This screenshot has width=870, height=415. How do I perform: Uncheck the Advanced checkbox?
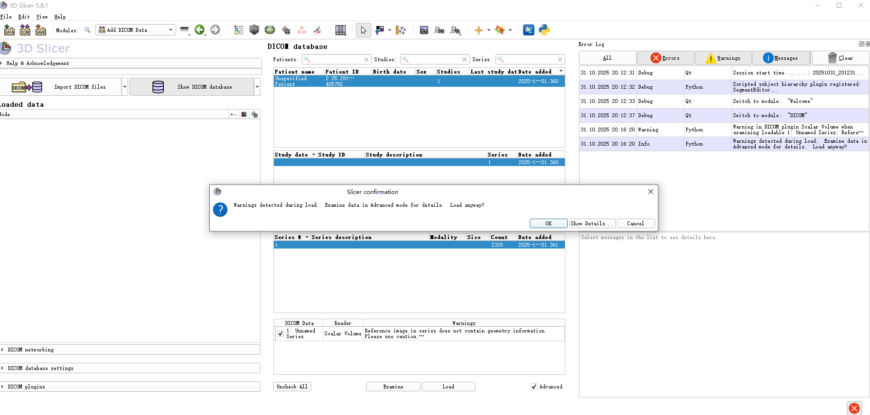[534, 387]
